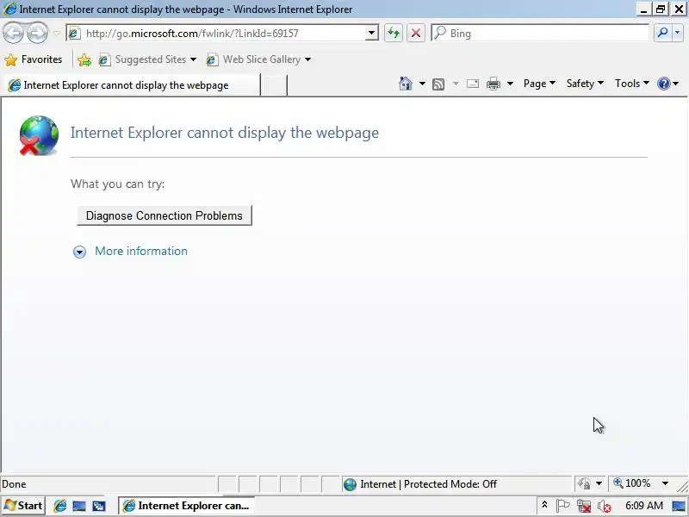
Task: Print the page with printer icon
Action: tap(493, 84)
